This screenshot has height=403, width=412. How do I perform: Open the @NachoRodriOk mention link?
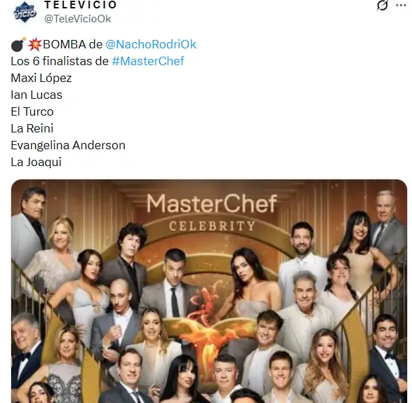click(x=151, y=44)
